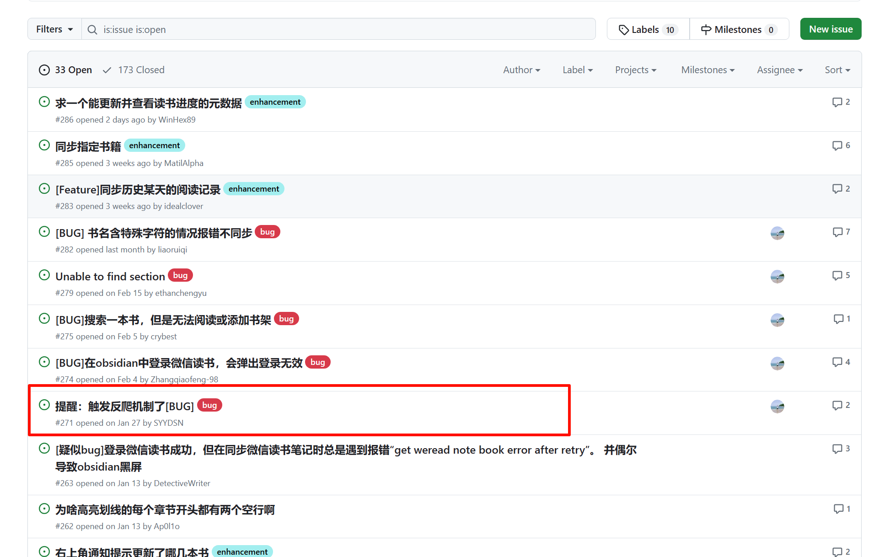This screenshot has height=557, width=879.
Task: Open Unable to find section issue
Action: 110,277
